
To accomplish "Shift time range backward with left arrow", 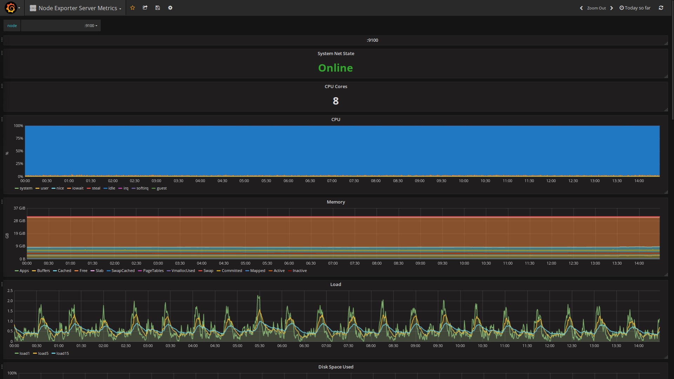I will [x=581, y=8].
